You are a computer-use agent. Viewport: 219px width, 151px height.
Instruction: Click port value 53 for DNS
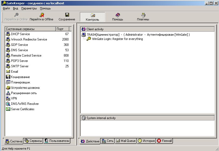pos(67,50)
